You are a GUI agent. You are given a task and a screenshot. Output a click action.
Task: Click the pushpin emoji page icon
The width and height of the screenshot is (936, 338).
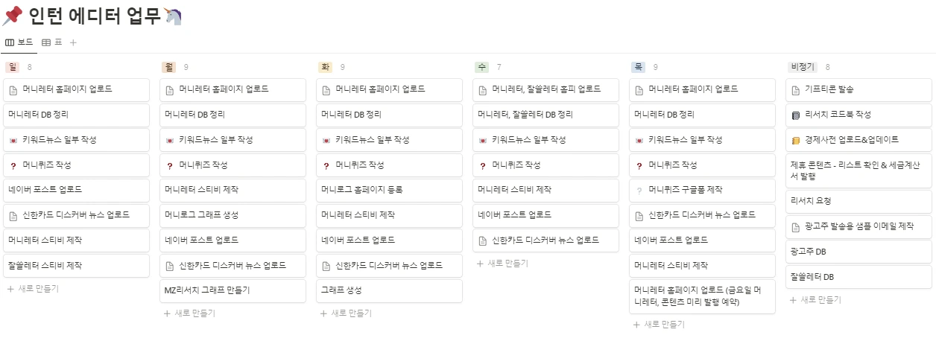click(13, 15)
